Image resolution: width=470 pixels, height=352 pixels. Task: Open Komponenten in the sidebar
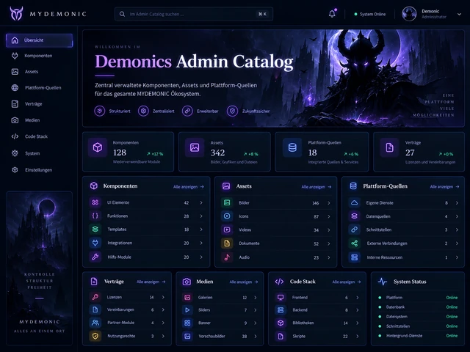(39, 56)
